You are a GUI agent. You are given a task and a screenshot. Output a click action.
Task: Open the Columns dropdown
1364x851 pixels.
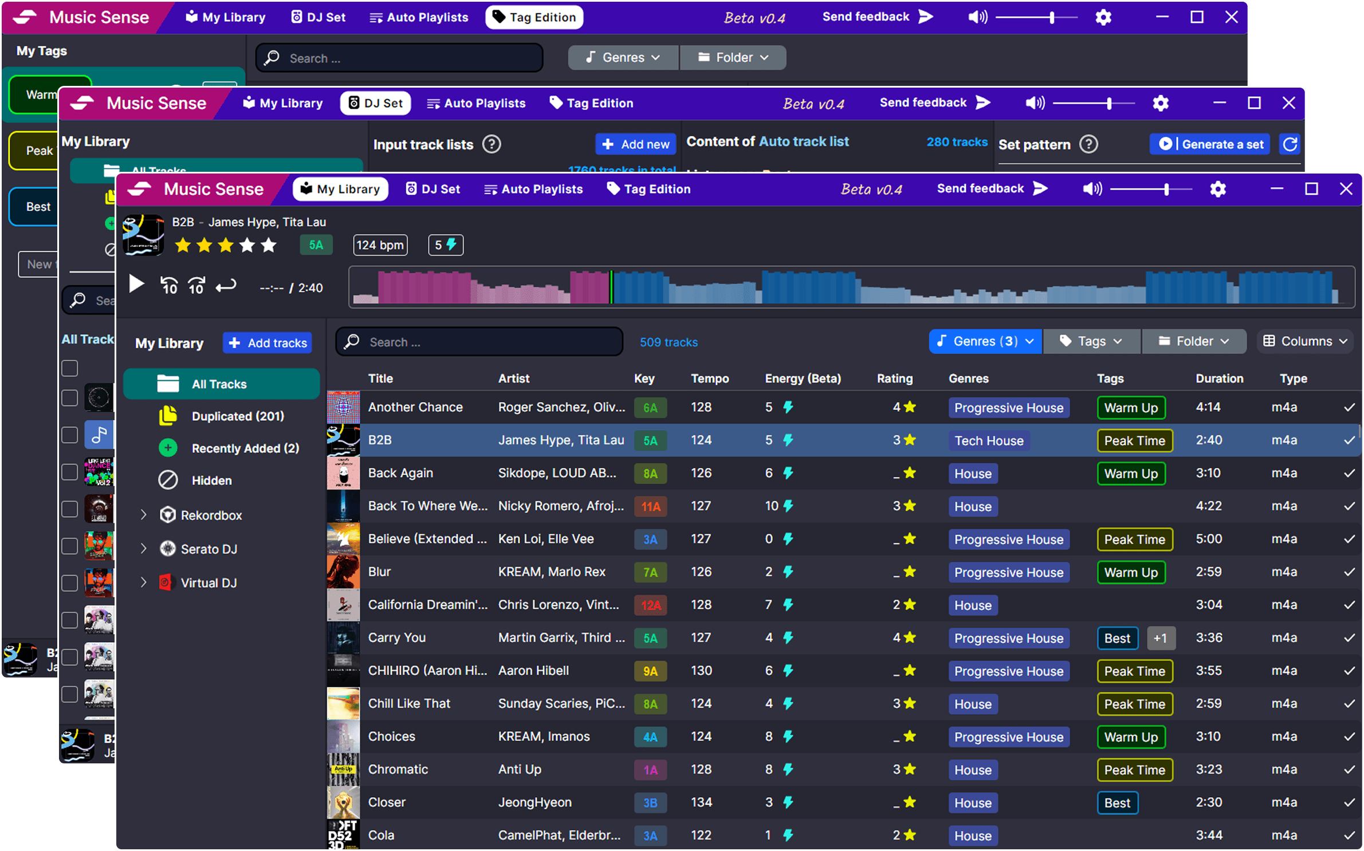tap(1305, 341)
